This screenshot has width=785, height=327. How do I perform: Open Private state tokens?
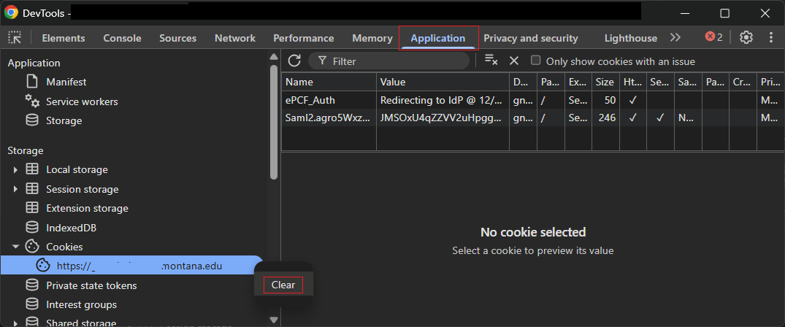[91, 285]
